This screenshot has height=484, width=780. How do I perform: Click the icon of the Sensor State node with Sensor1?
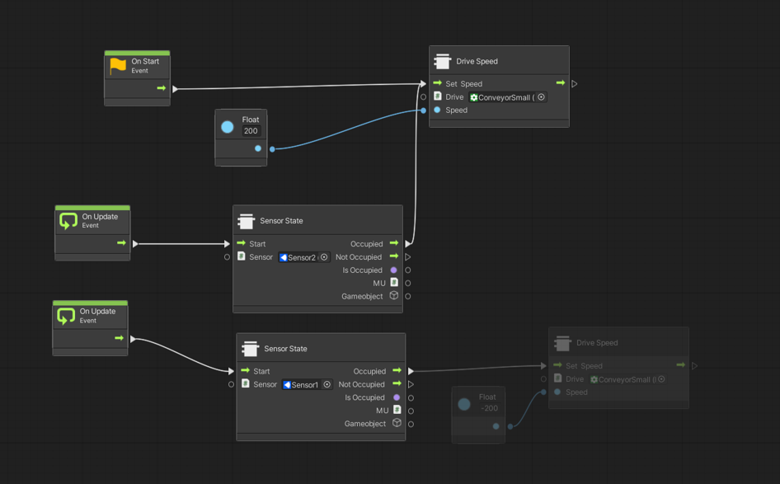(251, 349)
